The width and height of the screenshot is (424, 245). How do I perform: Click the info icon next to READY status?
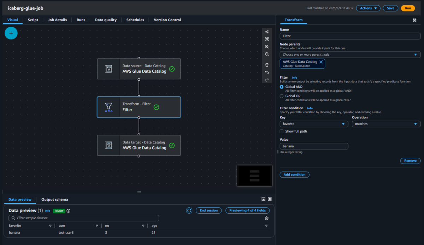[x=69, y=211]
